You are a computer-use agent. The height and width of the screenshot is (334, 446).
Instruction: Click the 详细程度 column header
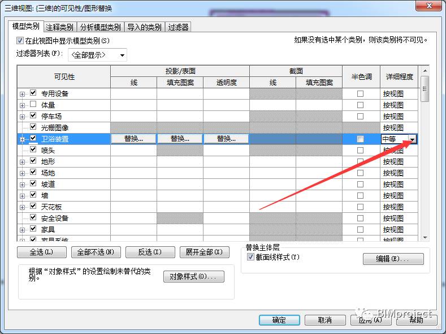pyautogui.click(x=399, y=76)
